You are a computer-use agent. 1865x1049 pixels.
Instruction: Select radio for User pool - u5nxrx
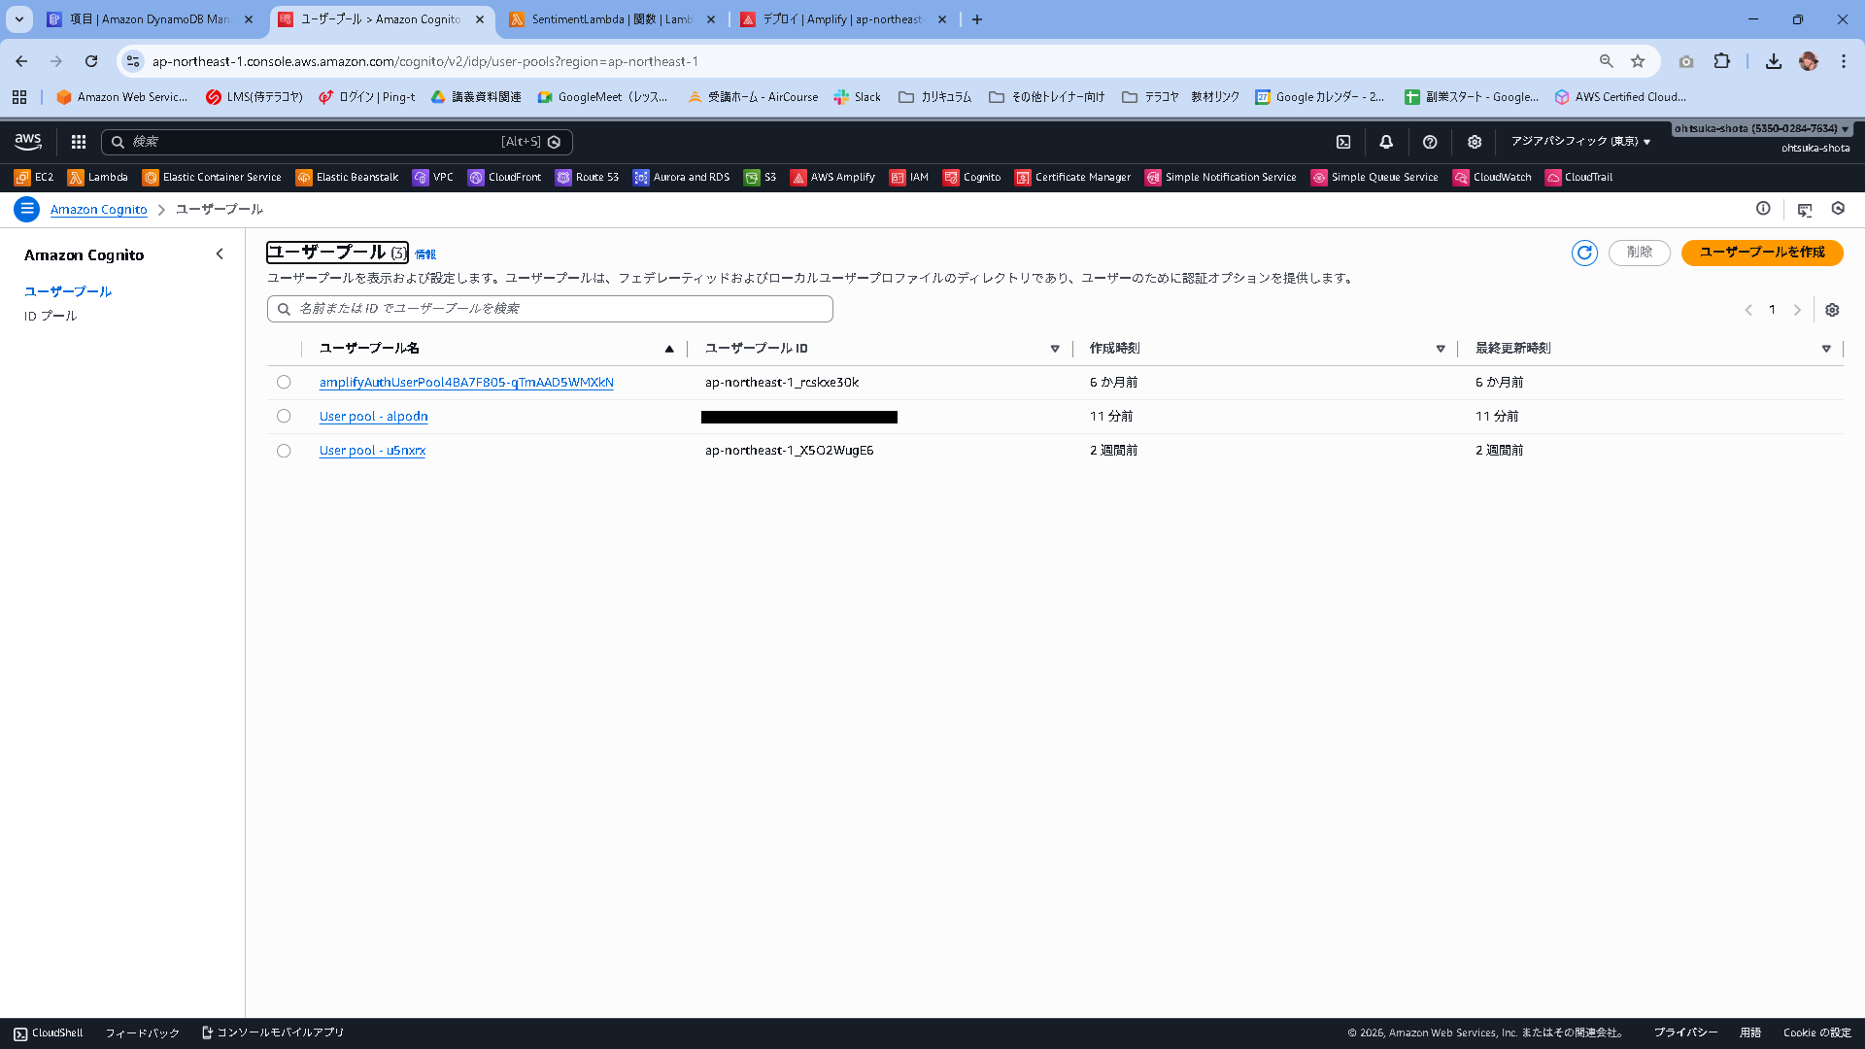(x=284, y=451)
